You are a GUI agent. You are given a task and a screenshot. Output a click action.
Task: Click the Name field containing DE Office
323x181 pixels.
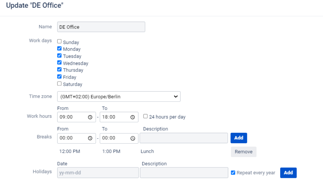[101, 27]
